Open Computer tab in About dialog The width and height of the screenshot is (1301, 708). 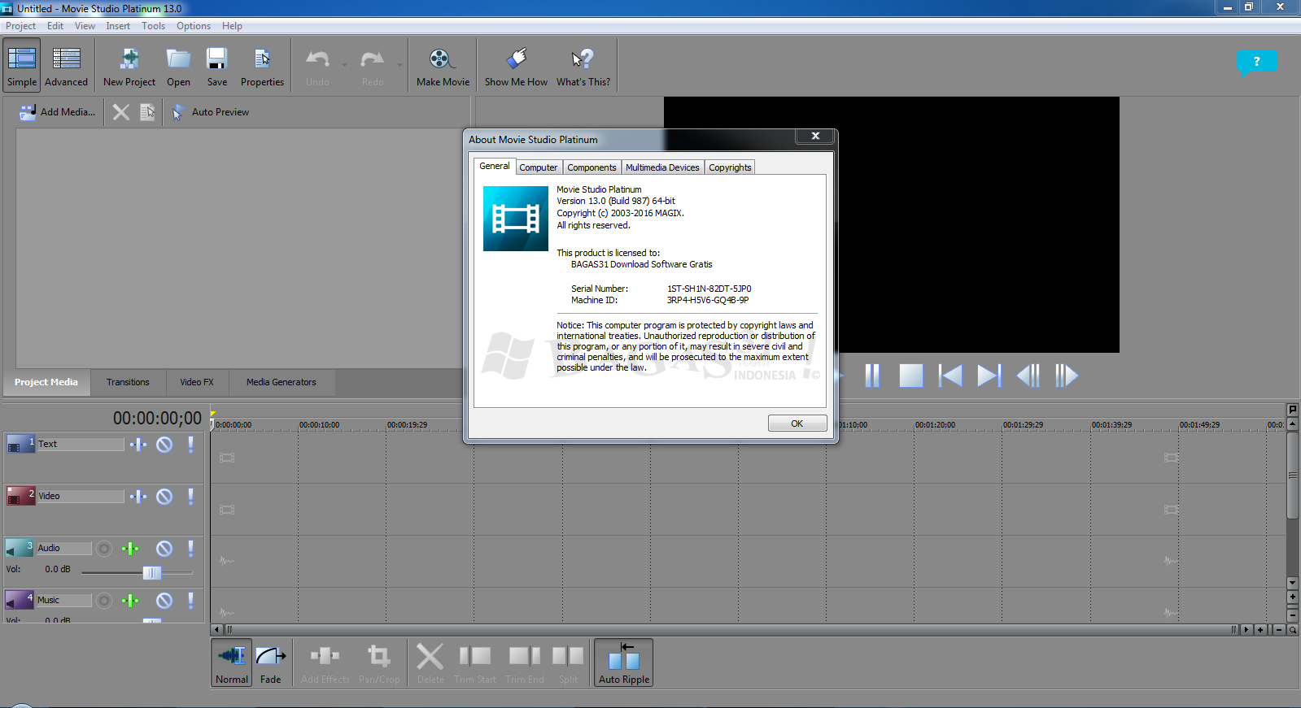pos(539,167)
